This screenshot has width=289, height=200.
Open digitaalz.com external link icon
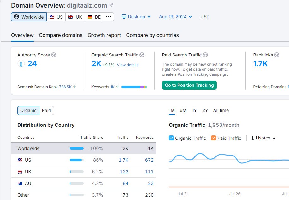point(111,5)
